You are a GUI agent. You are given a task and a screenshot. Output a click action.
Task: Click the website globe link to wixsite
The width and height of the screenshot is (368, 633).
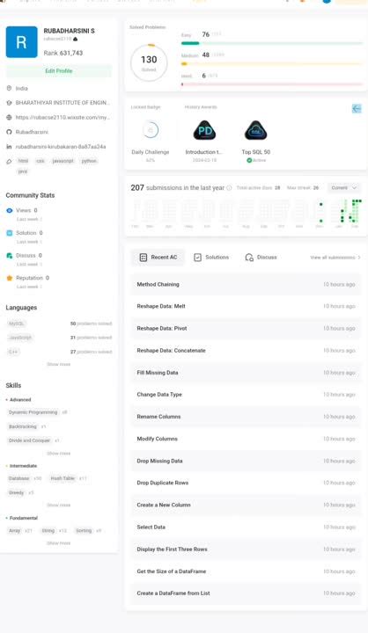63,118
